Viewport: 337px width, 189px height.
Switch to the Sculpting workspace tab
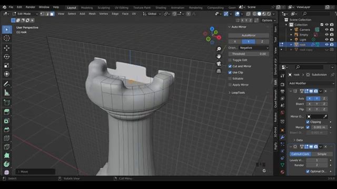pyautogui.click(x=104, y=8)
